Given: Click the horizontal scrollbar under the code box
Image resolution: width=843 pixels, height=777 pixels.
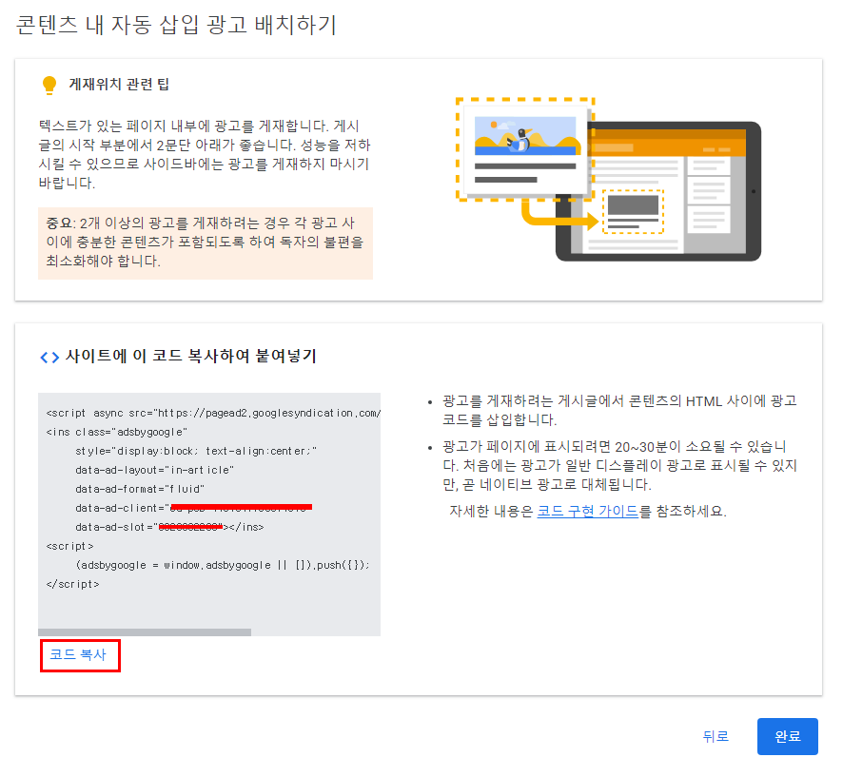Looking at the screenshot, I should pos(144,632).
